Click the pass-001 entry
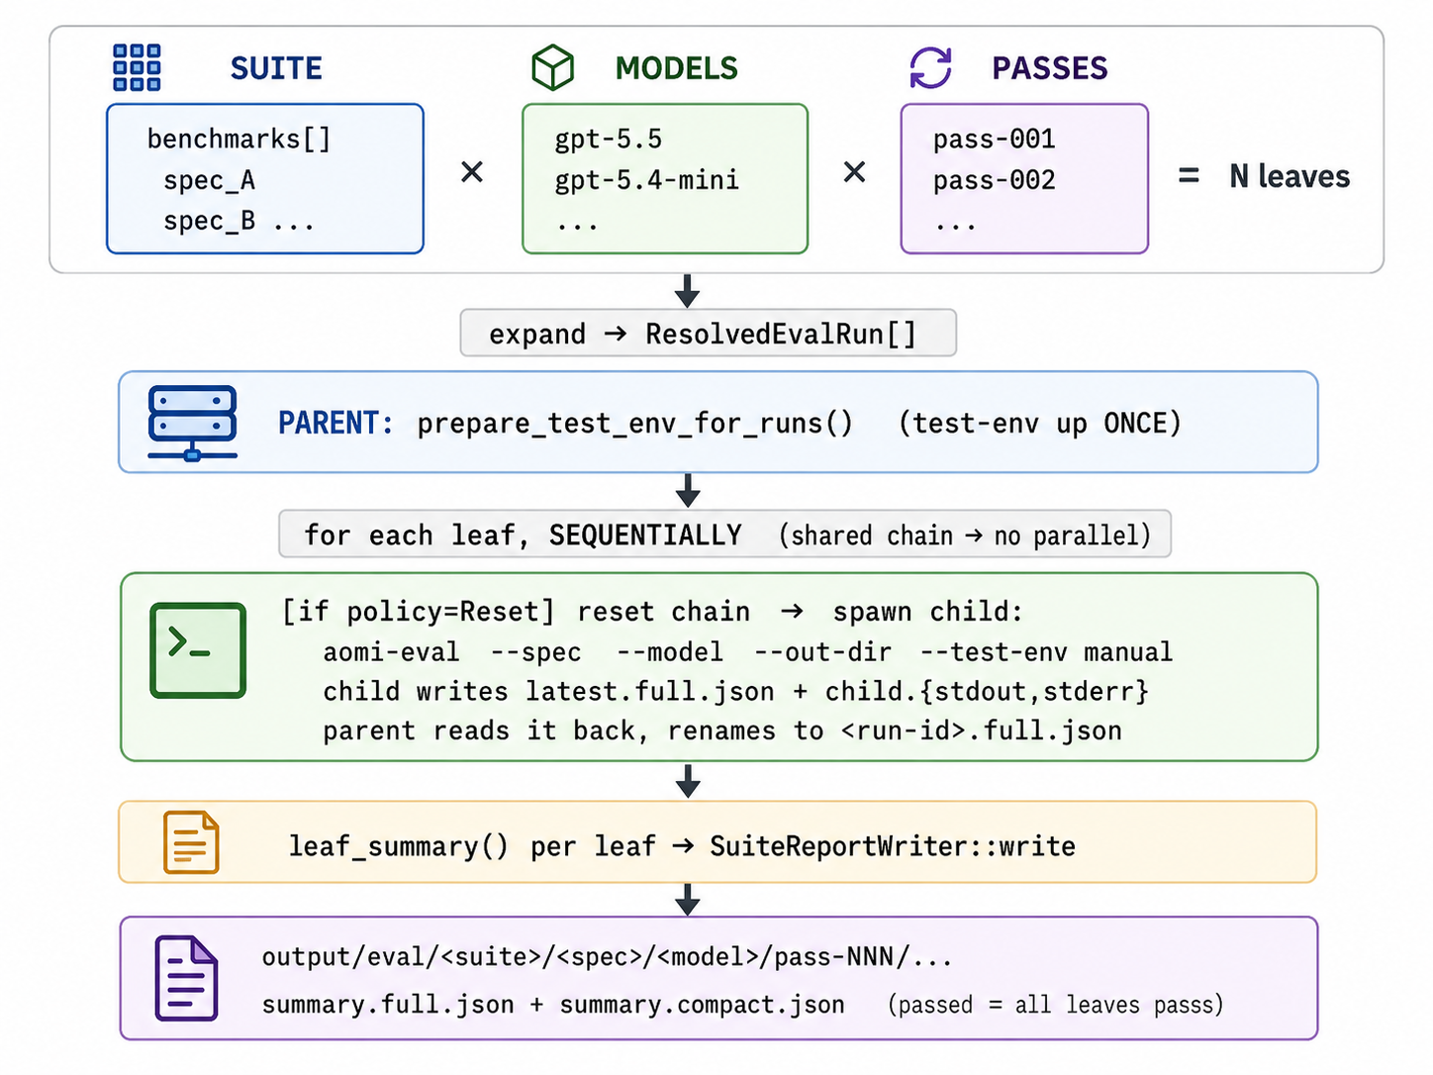This screenshot has height=1075, width=1433. click(x=995, y=139)
